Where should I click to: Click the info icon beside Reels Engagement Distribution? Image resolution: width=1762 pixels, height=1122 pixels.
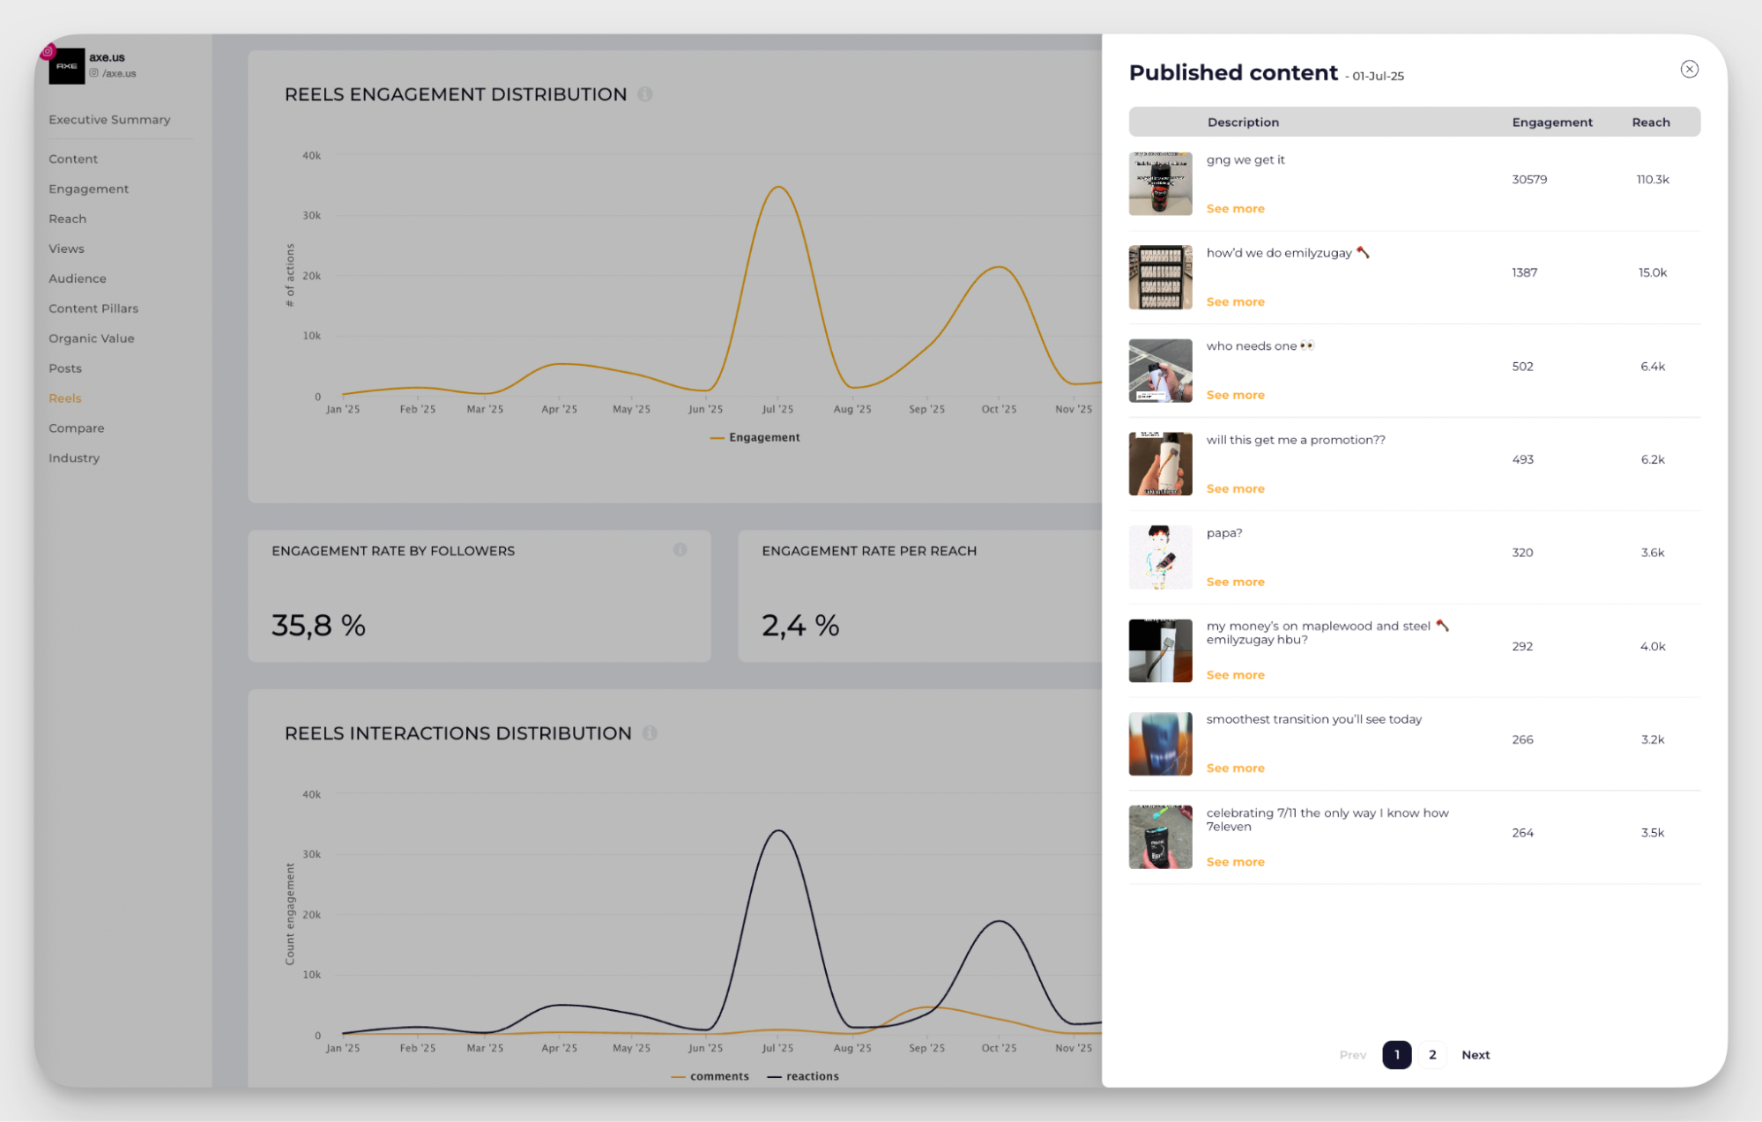pyautogui.click(x=646, y=94)
